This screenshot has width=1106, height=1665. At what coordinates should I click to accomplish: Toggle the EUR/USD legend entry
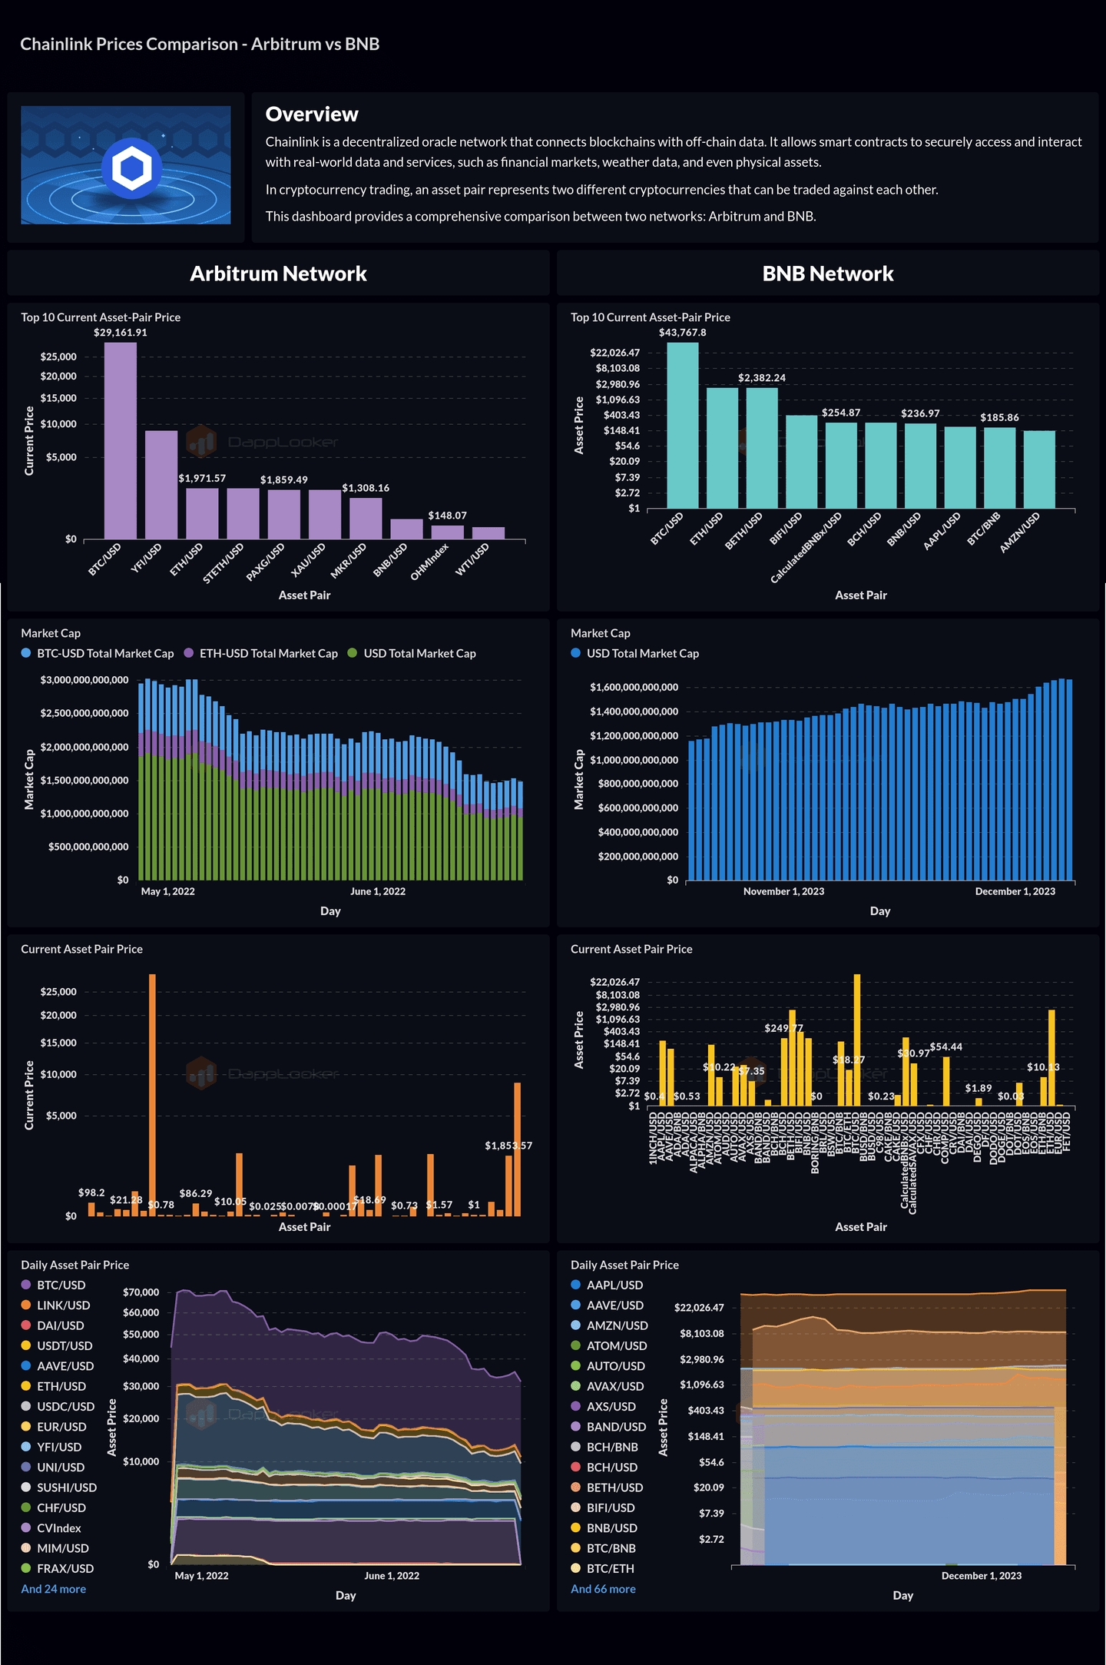click(x=54, y=1427)
